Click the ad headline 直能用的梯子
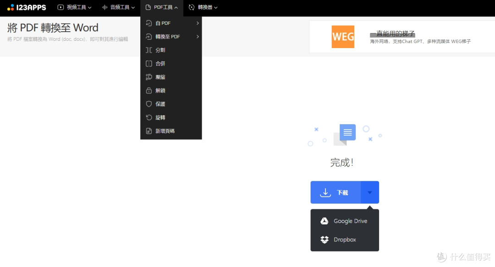The image size is (495, 267). tap(392, 33)
